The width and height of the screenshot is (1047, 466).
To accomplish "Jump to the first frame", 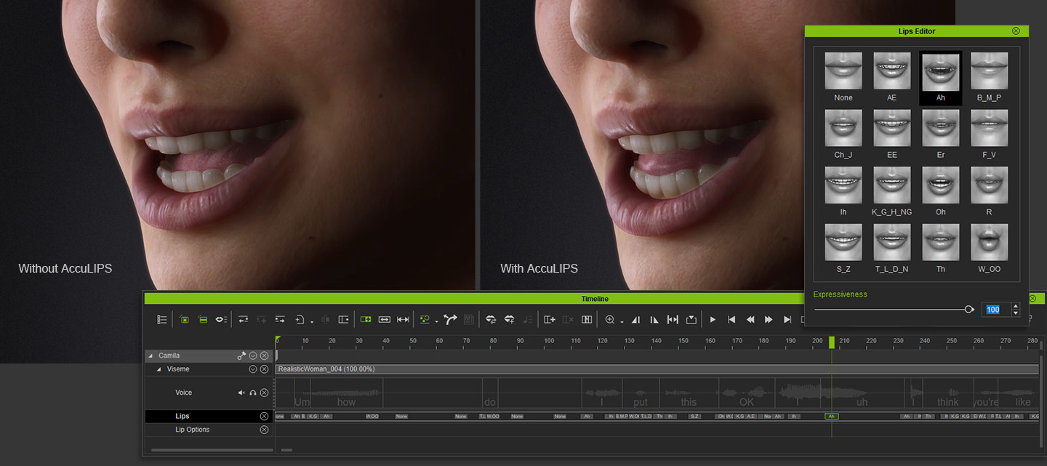I will click(x=731, y=320).
